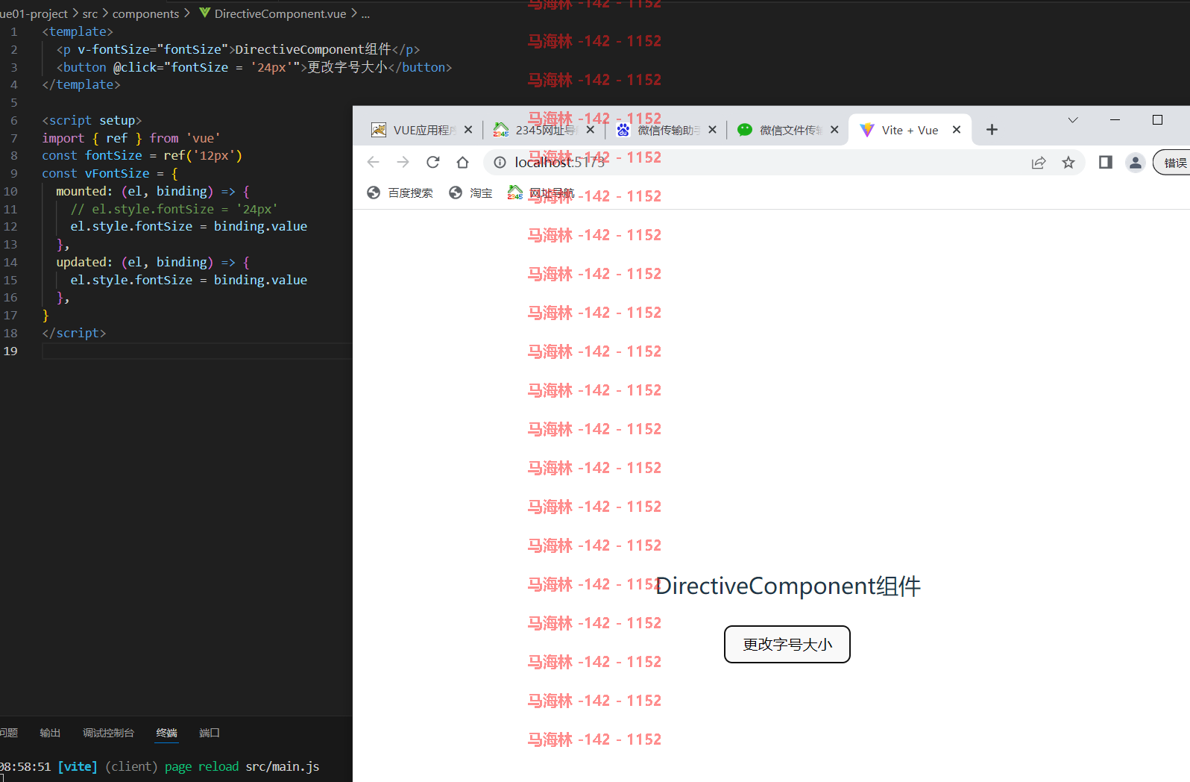Open the 网址导航 bookmark
1190x782 pixels.
(x=541, y=193)
